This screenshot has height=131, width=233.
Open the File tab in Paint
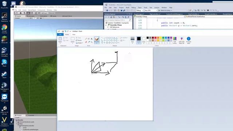(60, 35)
